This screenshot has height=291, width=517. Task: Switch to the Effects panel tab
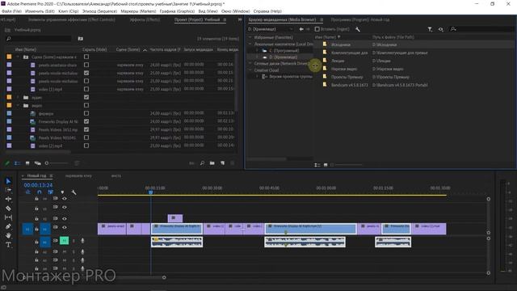click(145, 19)
